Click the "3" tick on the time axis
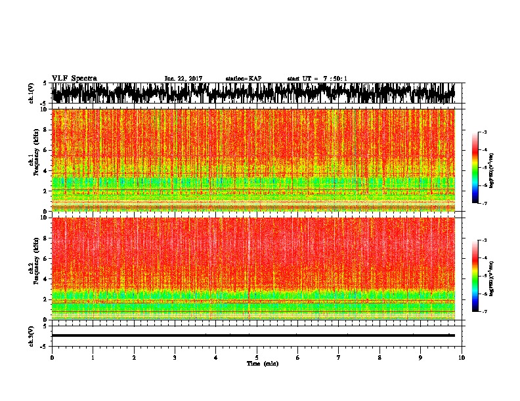520x401 pixels. [x=175, y=358]
